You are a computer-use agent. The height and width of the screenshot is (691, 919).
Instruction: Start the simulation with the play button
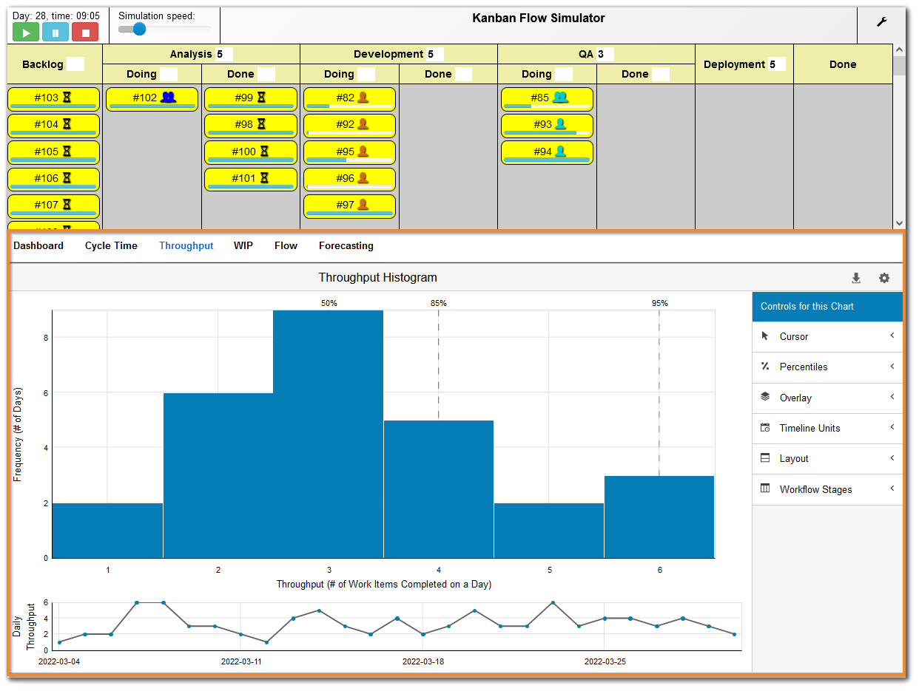[25, 32]
